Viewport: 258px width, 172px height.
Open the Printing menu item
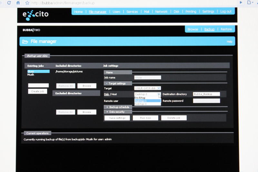click(191, 12)
